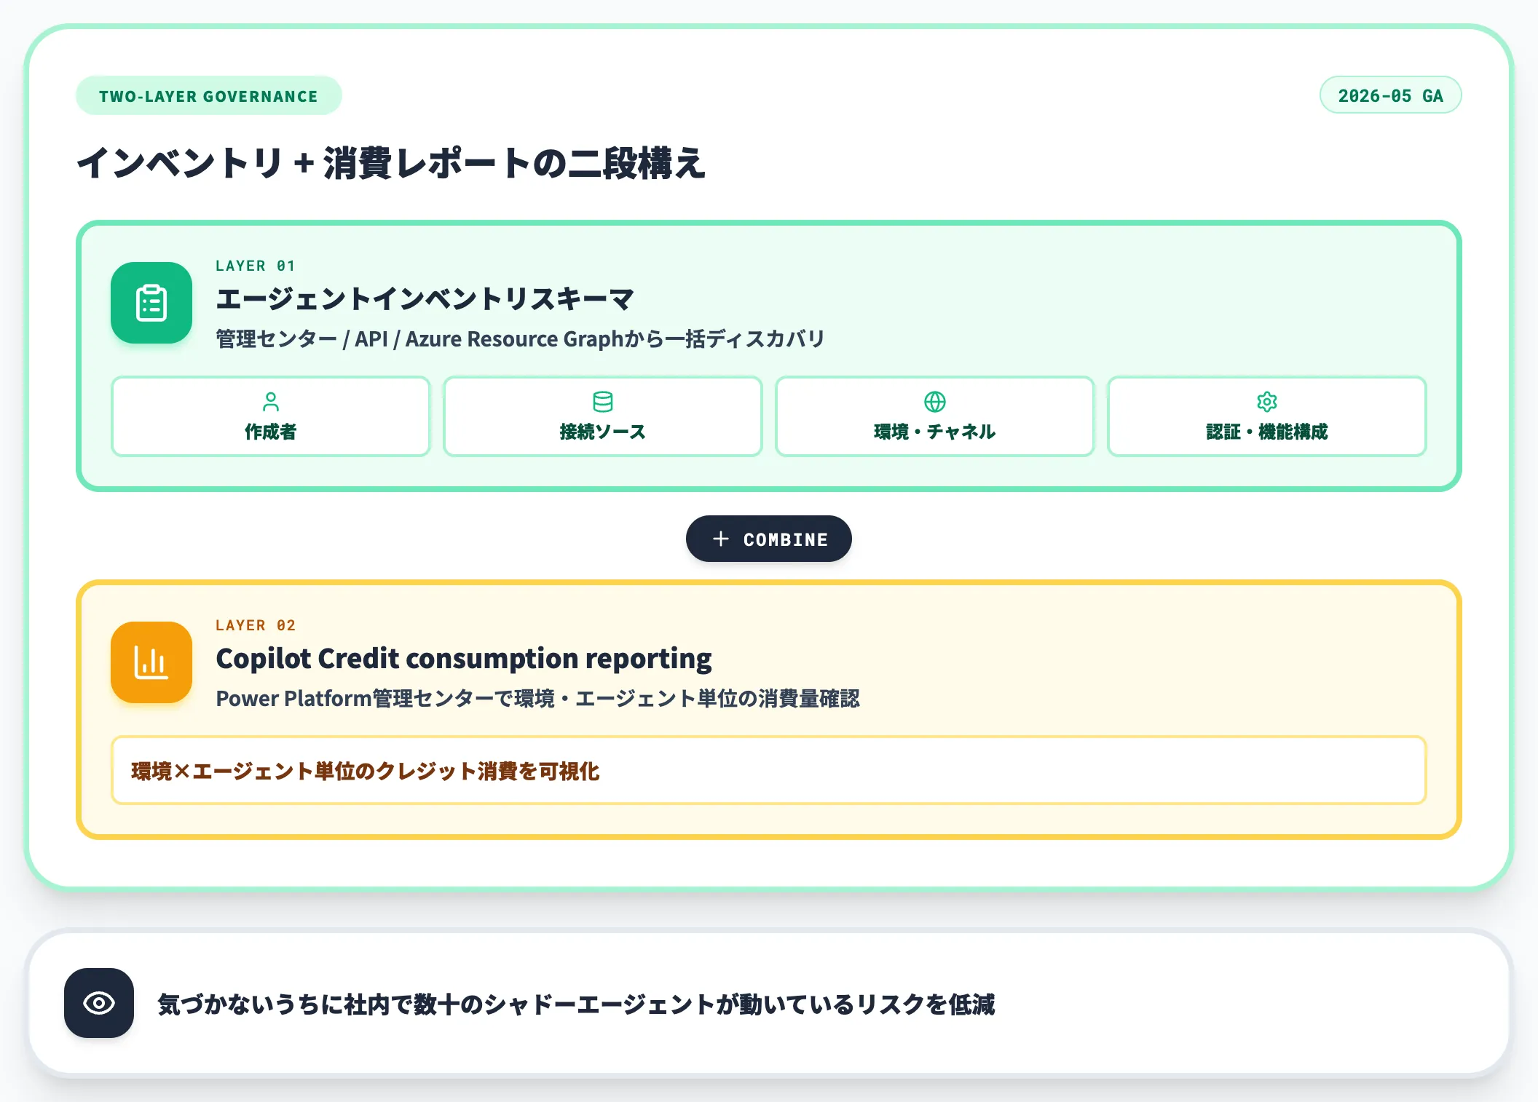Click the heading インベントリ + 消費レポートの二段構え

pos(392,163)
